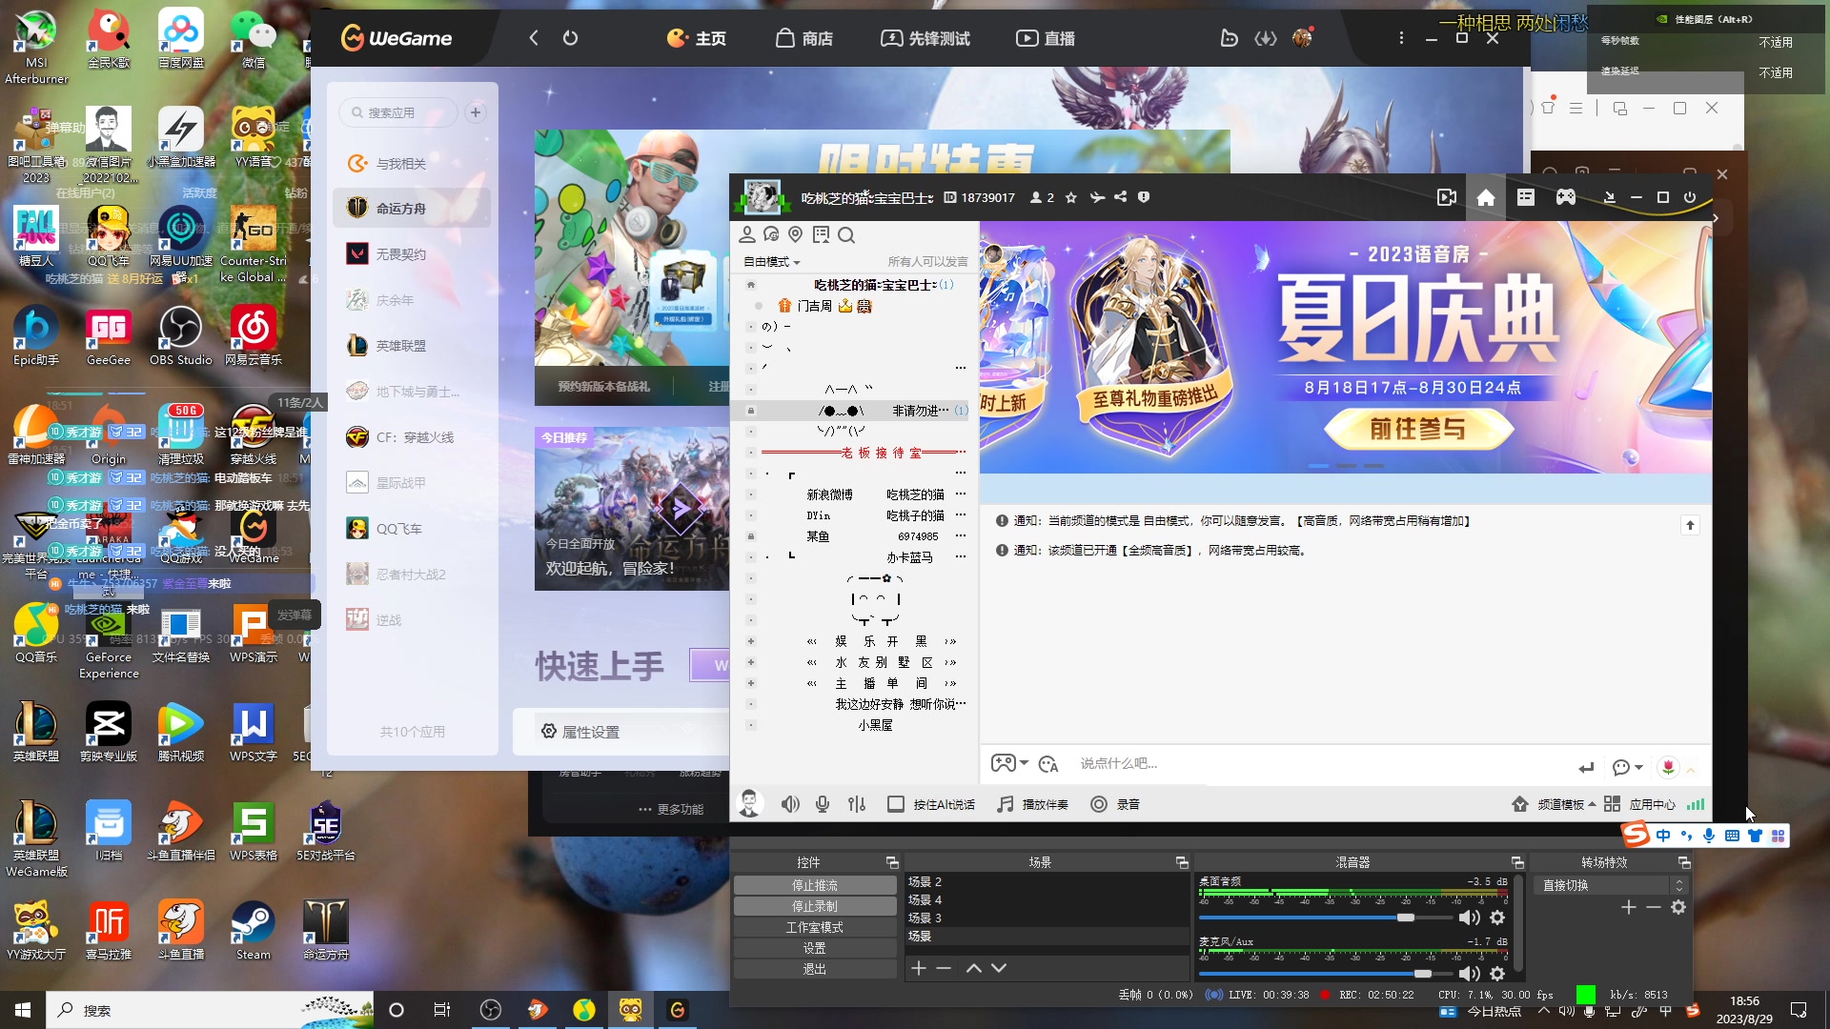Open YY audio equalizer mixer icon
Screen dimensions: 1830x1029
[x=857, y=804]
